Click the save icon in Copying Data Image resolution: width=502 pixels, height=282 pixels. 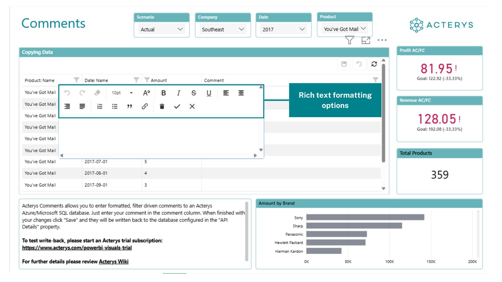[x=344, y=64]
